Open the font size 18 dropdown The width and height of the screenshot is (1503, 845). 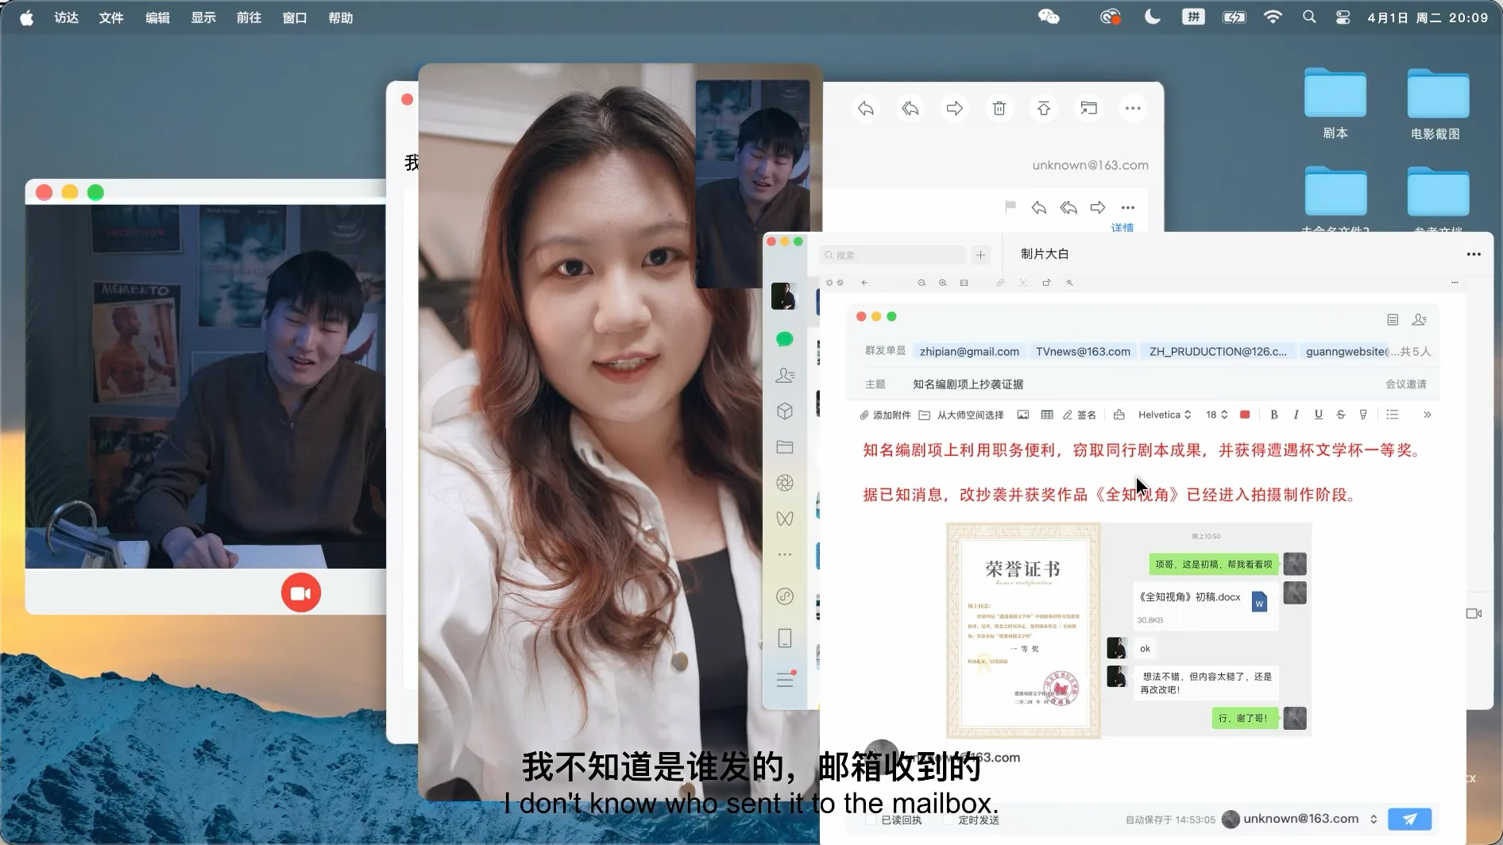click(1217, 415)
